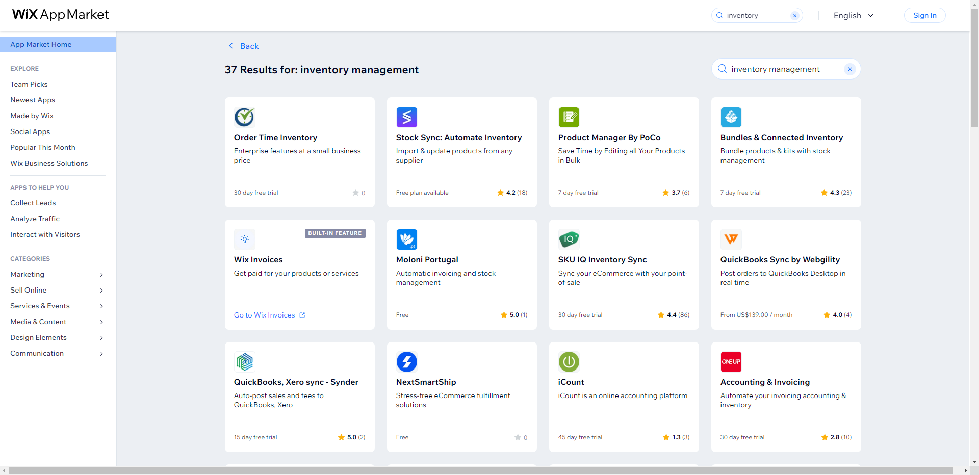The image size is (979, 475).
Task: Open the English language dropdown
Action: (x=854, y=16)
